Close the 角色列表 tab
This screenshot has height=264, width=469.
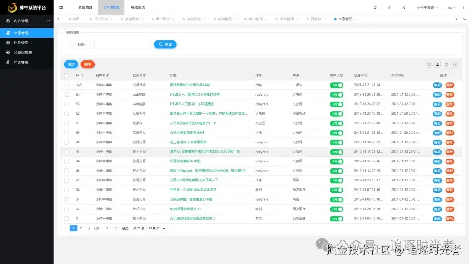[142, 20]
